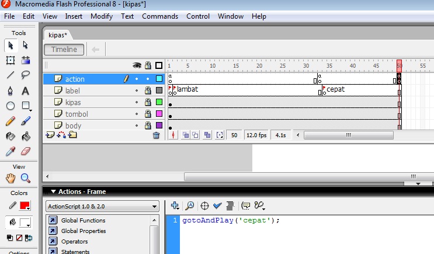The width and height of the screenshot is (434, 254).
Task: Toggle Onion Skin in timeline
Action: pyautogui.click(x=186, y=135)
